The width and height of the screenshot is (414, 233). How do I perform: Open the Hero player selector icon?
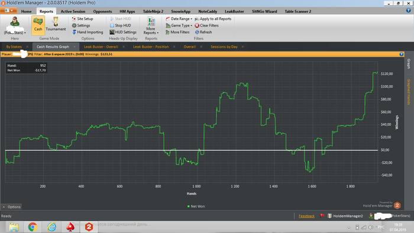[x=15, y=25]
